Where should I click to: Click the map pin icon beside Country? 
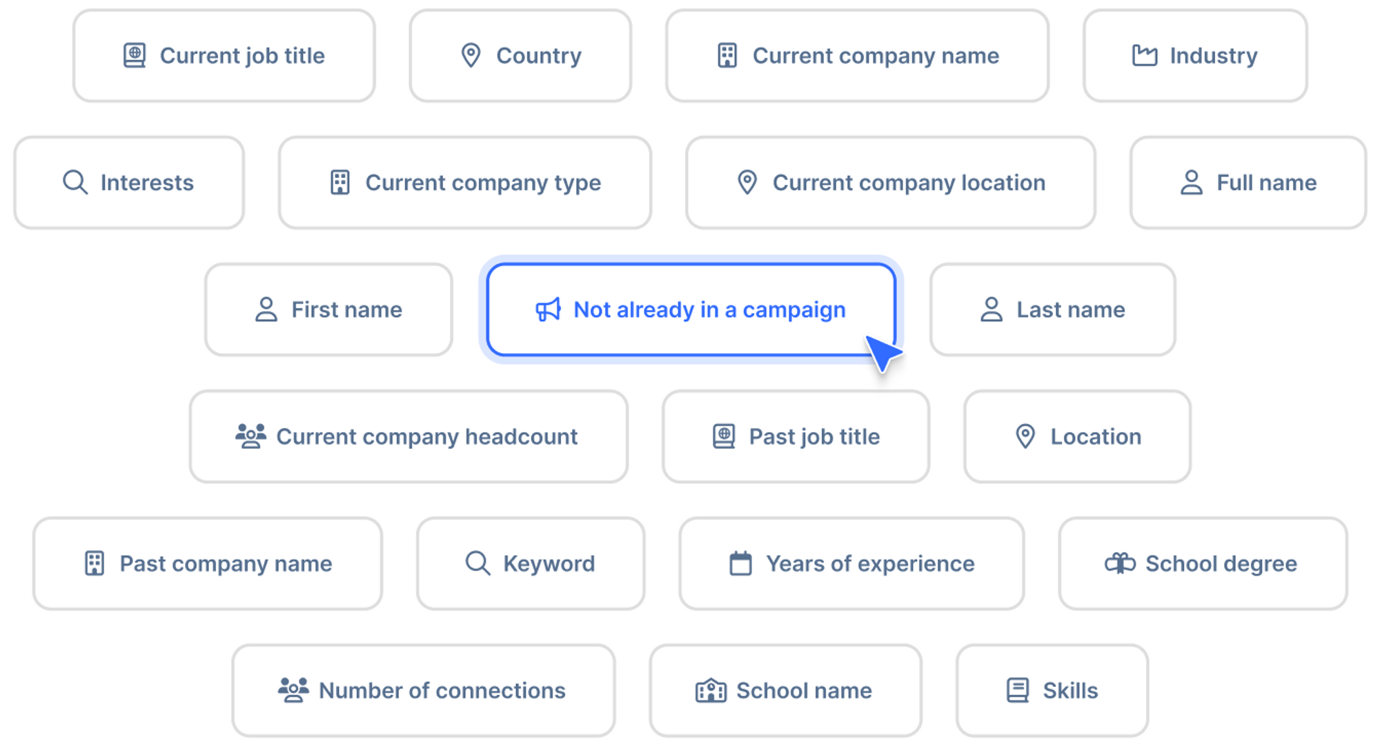471,56
